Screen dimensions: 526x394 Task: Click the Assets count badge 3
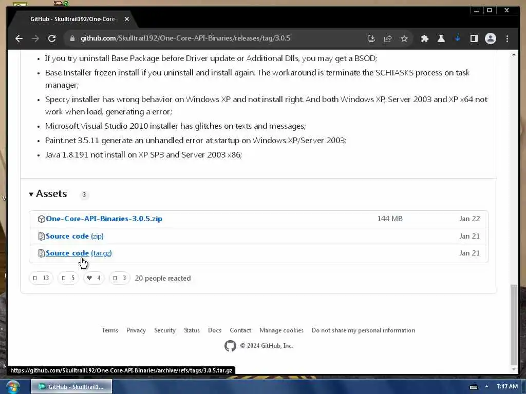84,194
